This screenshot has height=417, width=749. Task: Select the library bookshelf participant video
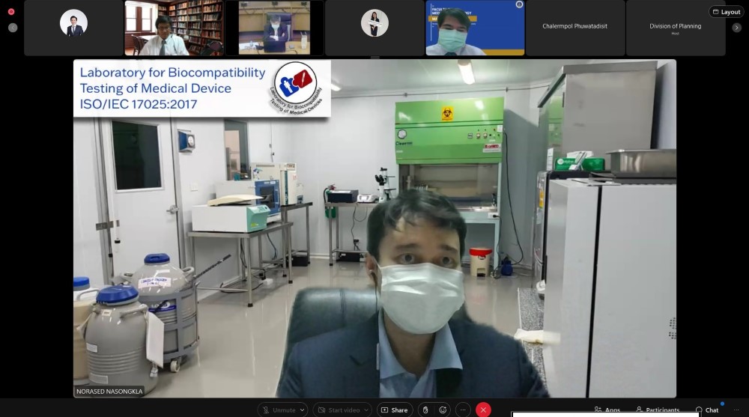click(174, 28)
